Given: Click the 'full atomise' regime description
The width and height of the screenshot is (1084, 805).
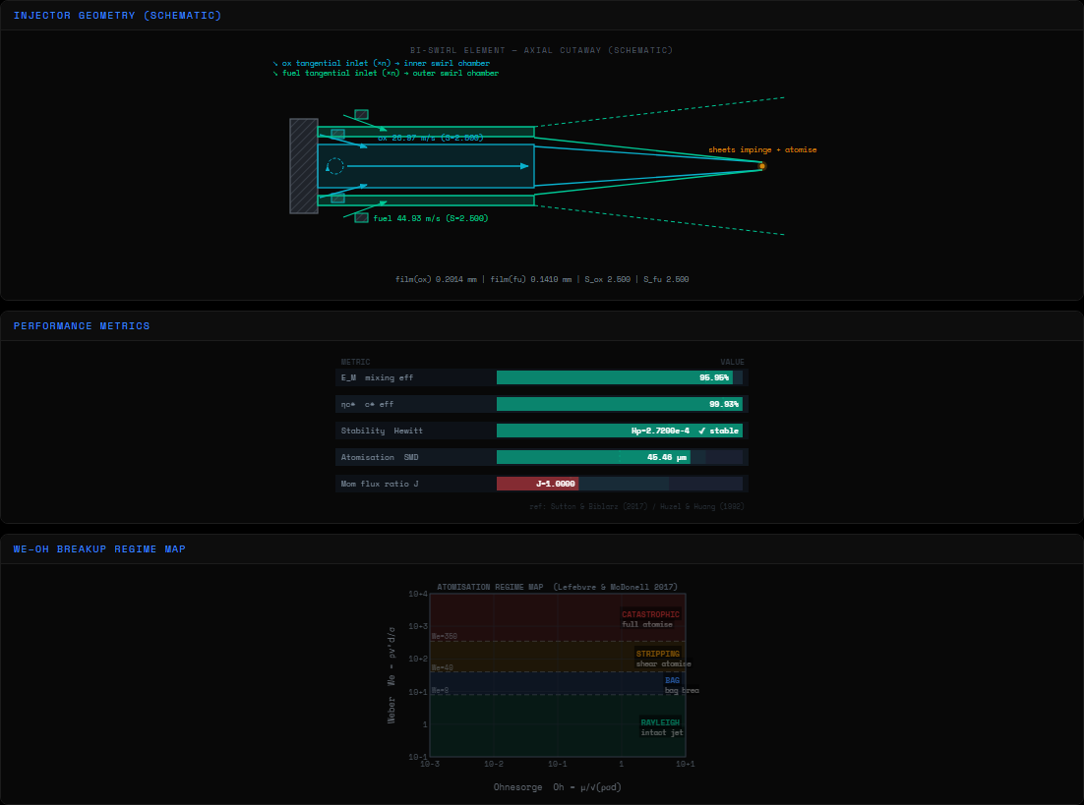Looking at the screenshot, I should (x=647, y=625).
